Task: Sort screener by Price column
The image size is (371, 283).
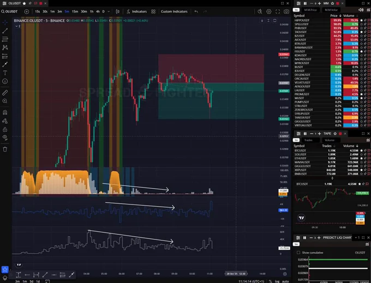Action: (x=336, y=16)
